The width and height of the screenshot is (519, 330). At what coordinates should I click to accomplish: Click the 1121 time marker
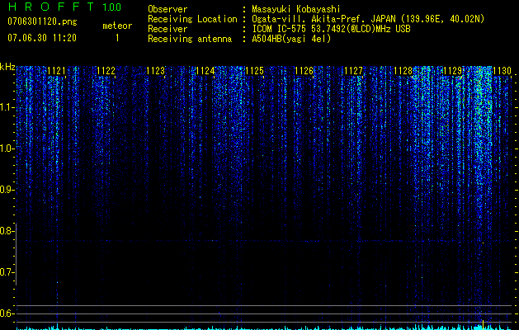point(56,71)
